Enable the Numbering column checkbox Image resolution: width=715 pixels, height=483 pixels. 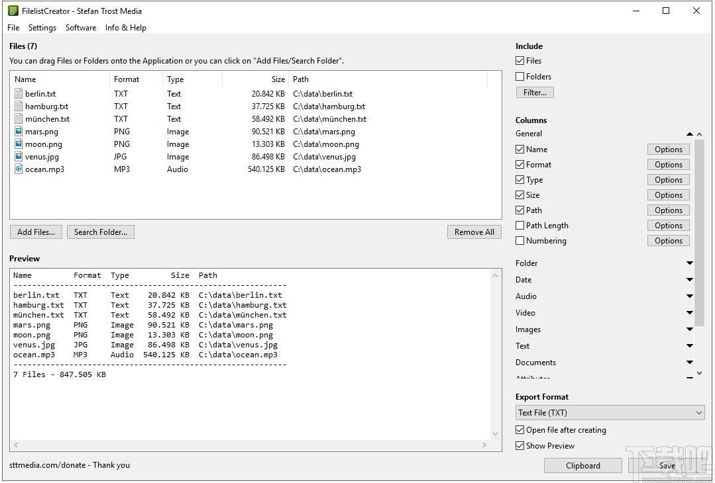click(x=520, y=240)
